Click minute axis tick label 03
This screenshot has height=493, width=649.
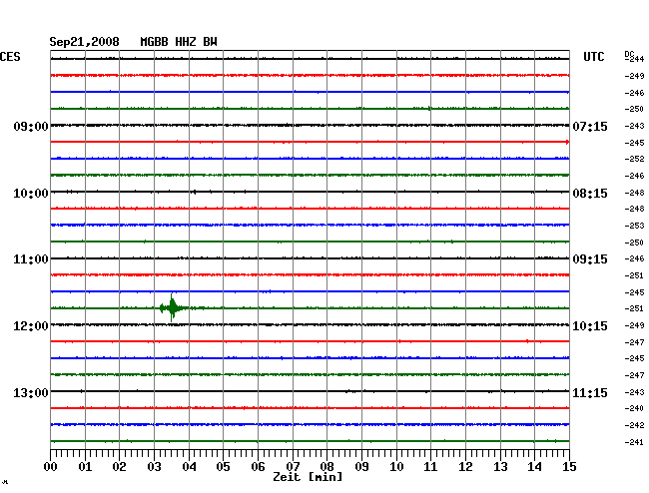[x=154, y=466]
